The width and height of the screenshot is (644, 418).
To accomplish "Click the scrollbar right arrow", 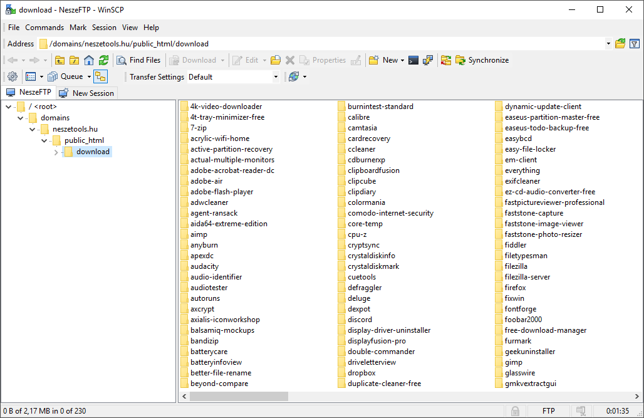I will [636, 396].
